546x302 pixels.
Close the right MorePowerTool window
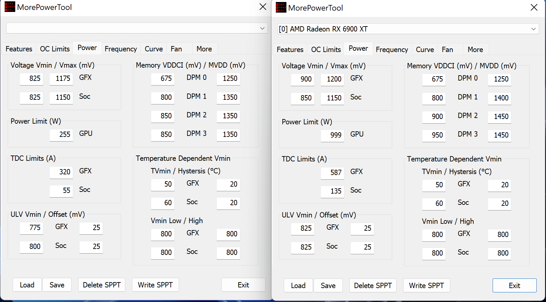coord(534,8)
